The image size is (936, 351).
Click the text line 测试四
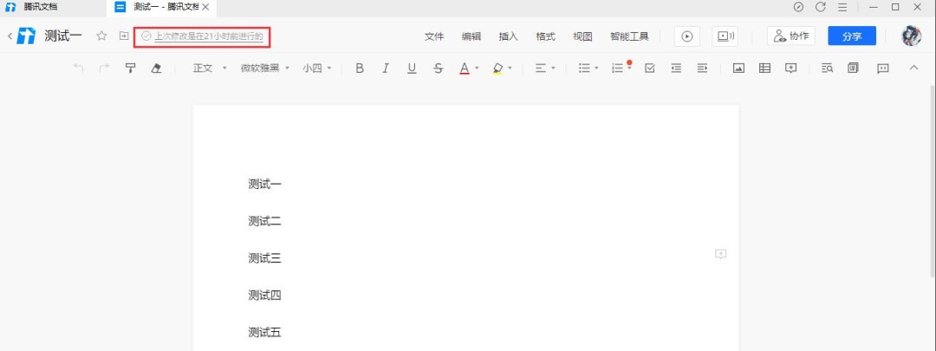pos(264,296)
